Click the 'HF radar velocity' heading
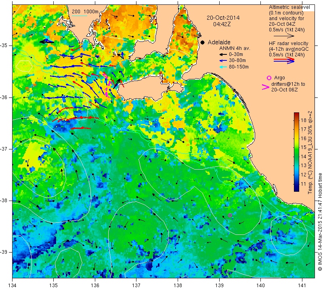323x290 pixels. [x=288, y=43]
